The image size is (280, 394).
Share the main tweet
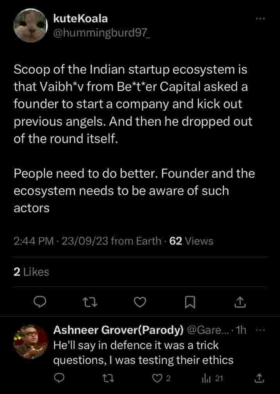coord(240,303)
